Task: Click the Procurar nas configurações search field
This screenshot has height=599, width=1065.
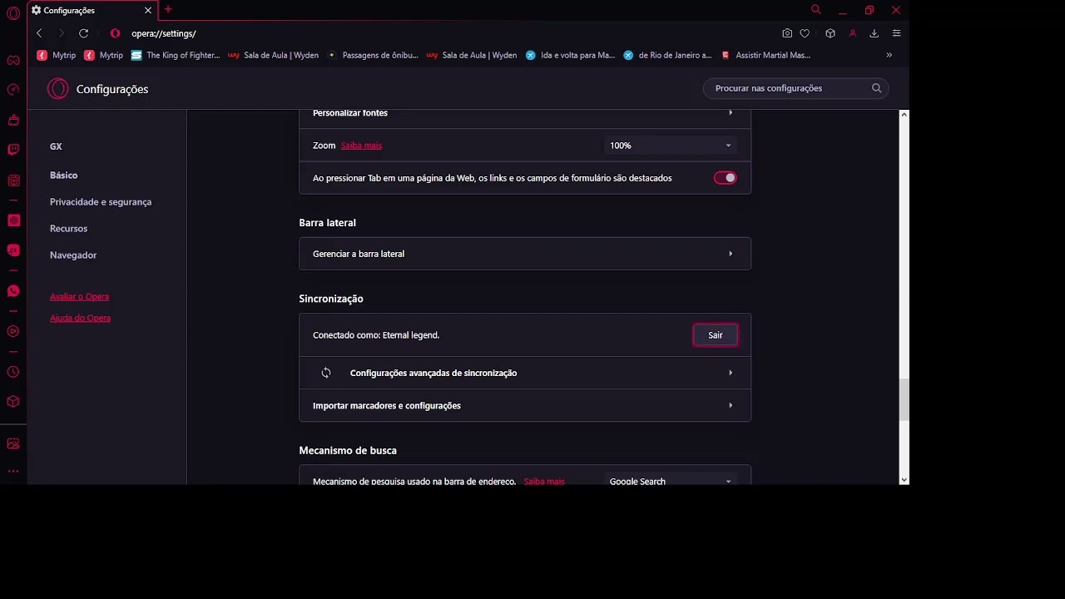Action: point(795,88)
